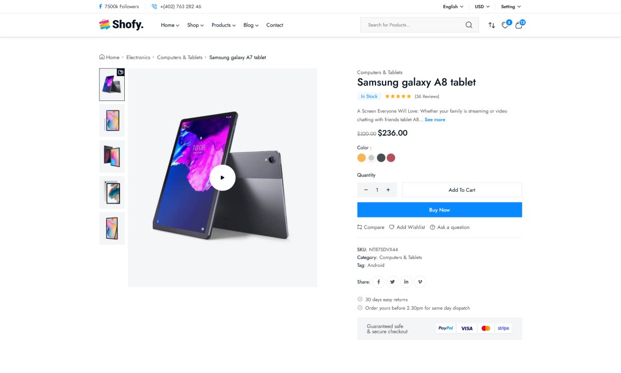Click the search magnifier icon
Screen dimensions: 621x373
[x=469, y=25]
